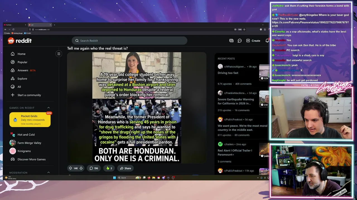Screen dimensions: 357x200
Task: Open the Task View taskbar icon
Action: pyautogui.click(x=144, y=178)
